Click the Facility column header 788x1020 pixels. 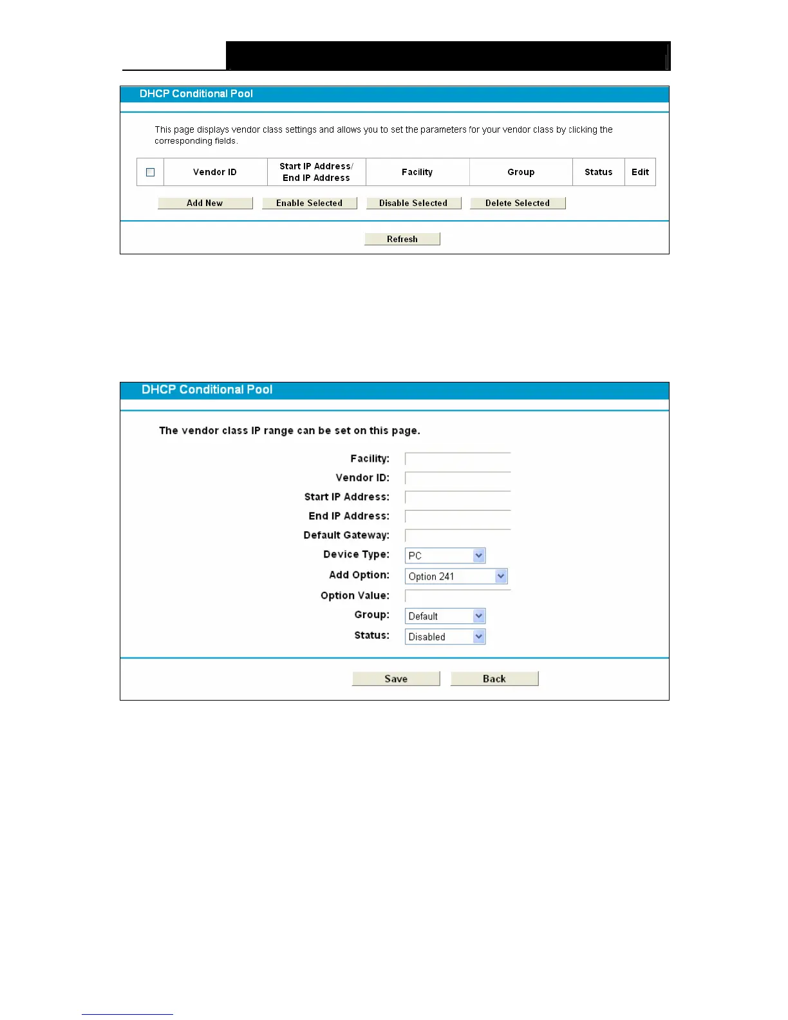tap(417, 172)
